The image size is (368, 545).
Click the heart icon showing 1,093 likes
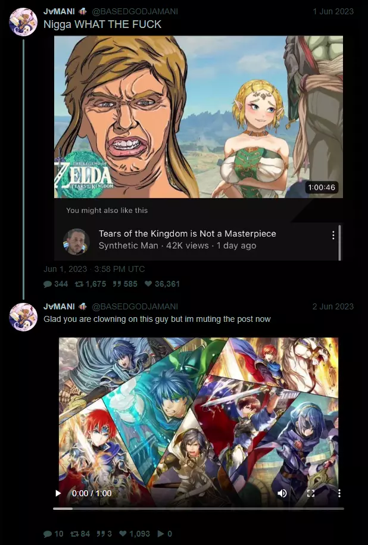click(123, 534)
